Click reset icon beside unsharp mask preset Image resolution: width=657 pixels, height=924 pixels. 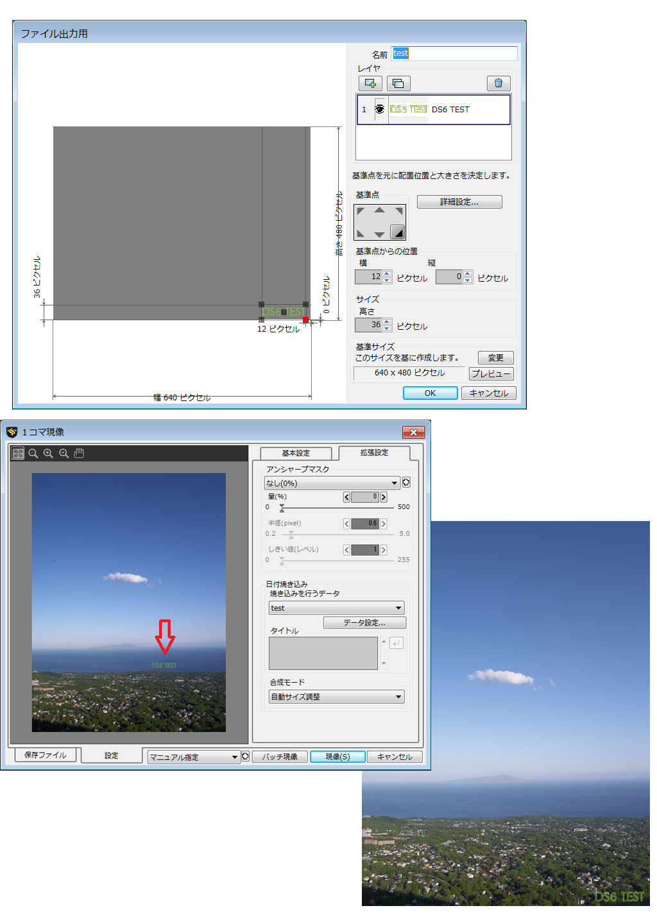click(406, 483)
